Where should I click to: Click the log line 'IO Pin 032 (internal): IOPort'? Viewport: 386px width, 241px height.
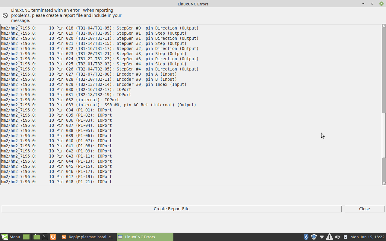60,100
